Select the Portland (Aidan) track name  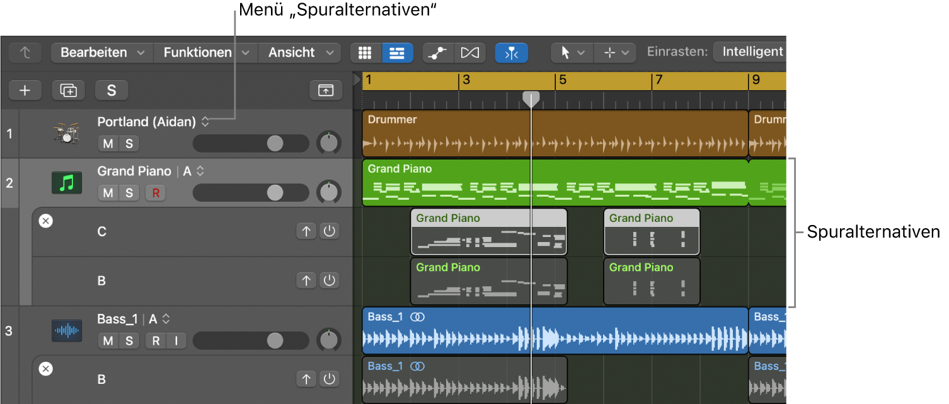click(x=147, y=122)
